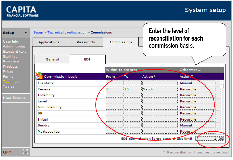Expand the Setup dropdown arrow
Viewport: 233px width, 160px height.
[x=26, y=33]
